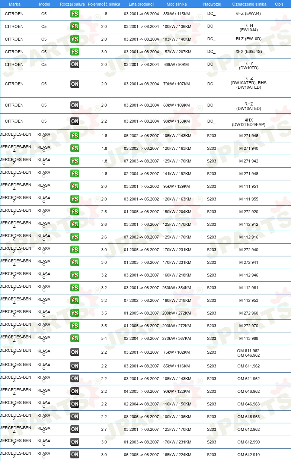This screenshot has height=461, width=291.
Task: Select the PB icon in the M 271.940 row
Action: [x=75, y=148]
